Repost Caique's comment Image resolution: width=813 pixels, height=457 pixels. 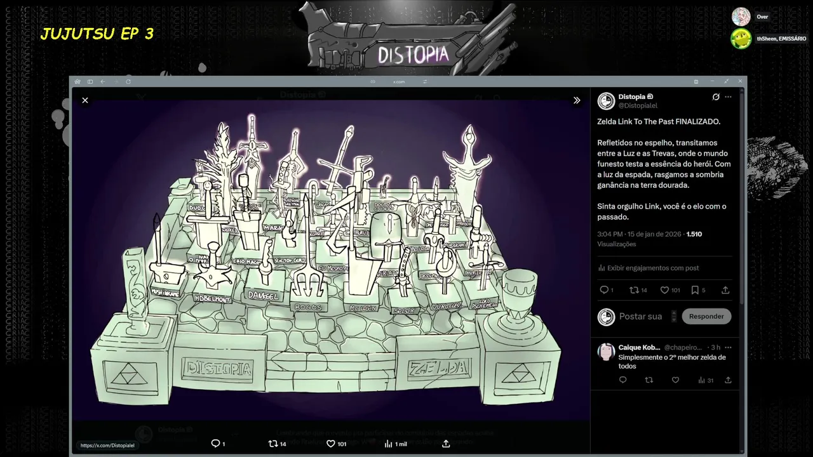pos(648,380)
